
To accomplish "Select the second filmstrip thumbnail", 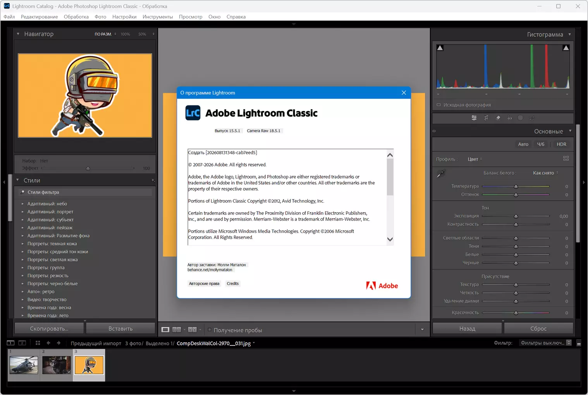I will [56, 365].
